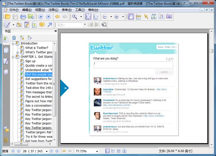Open the 编辑(E) menu

pos(27,10)
